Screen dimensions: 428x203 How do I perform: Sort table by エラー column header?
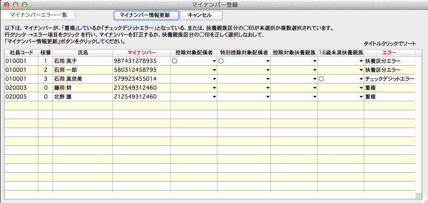click(x=389, y=53)
